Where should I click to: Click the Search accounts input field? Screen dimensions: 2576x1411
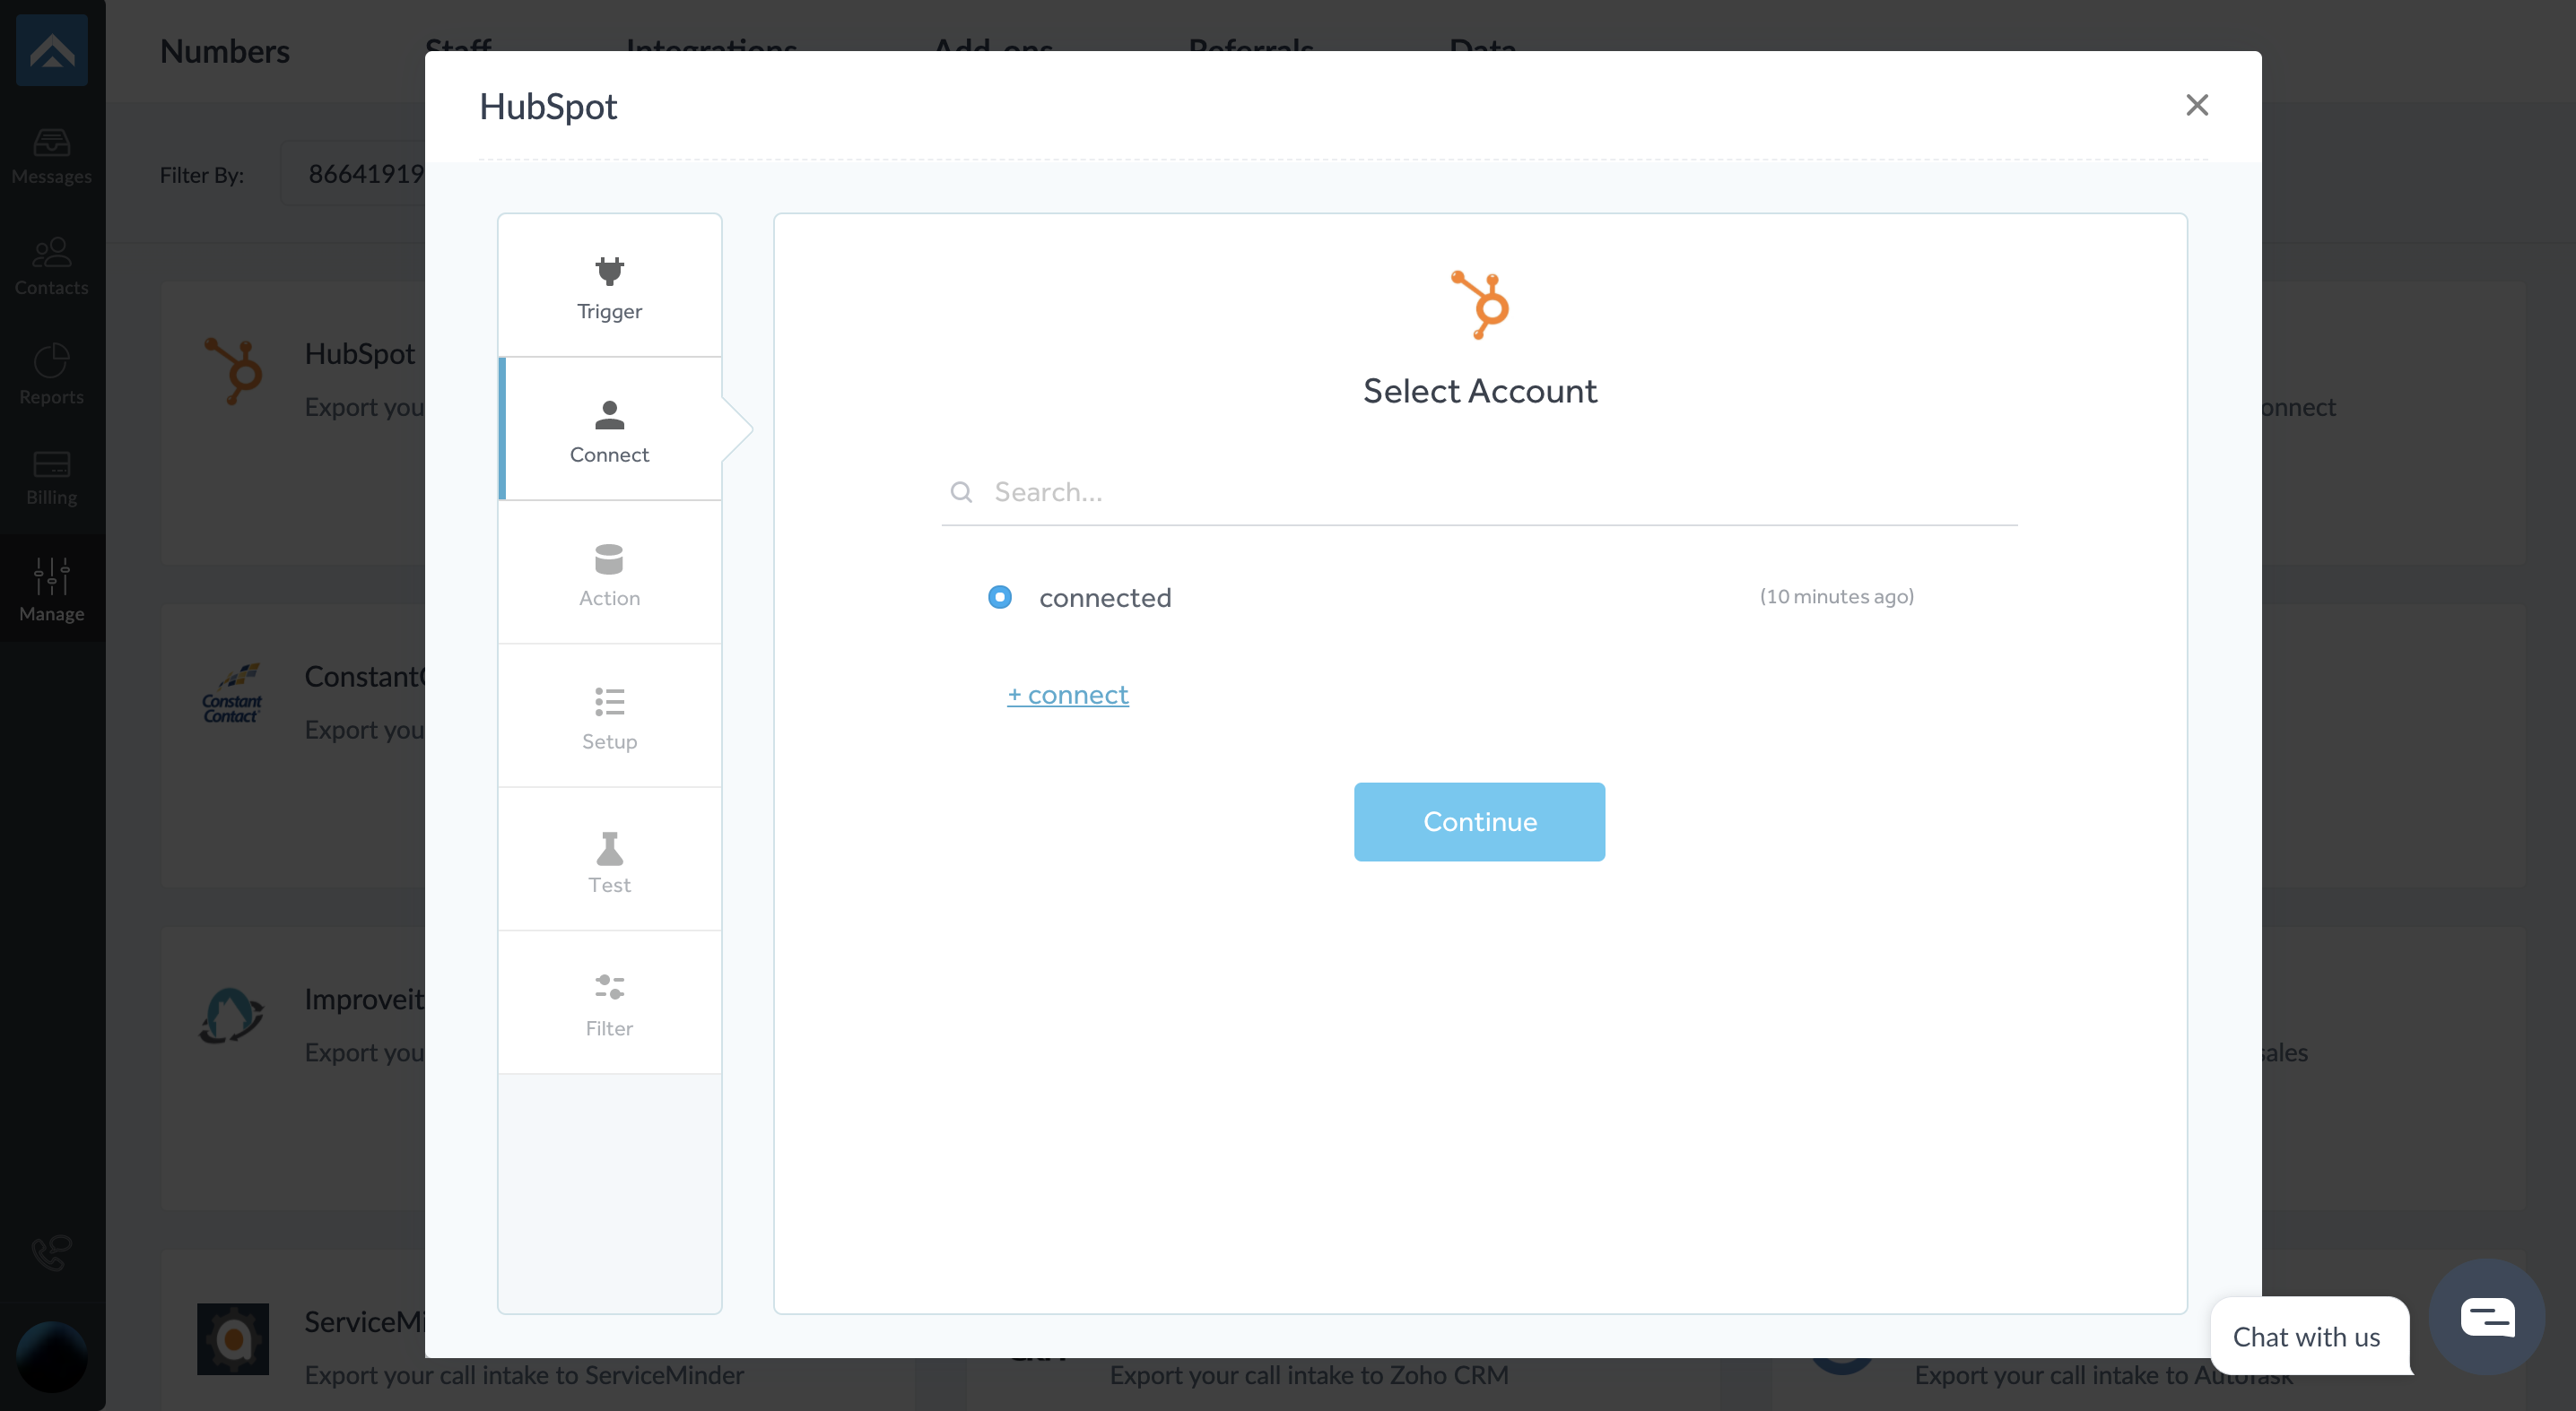coord(1481,492)
